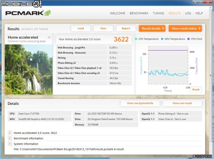
Task: Click View raw result
Action: point(182,103)
